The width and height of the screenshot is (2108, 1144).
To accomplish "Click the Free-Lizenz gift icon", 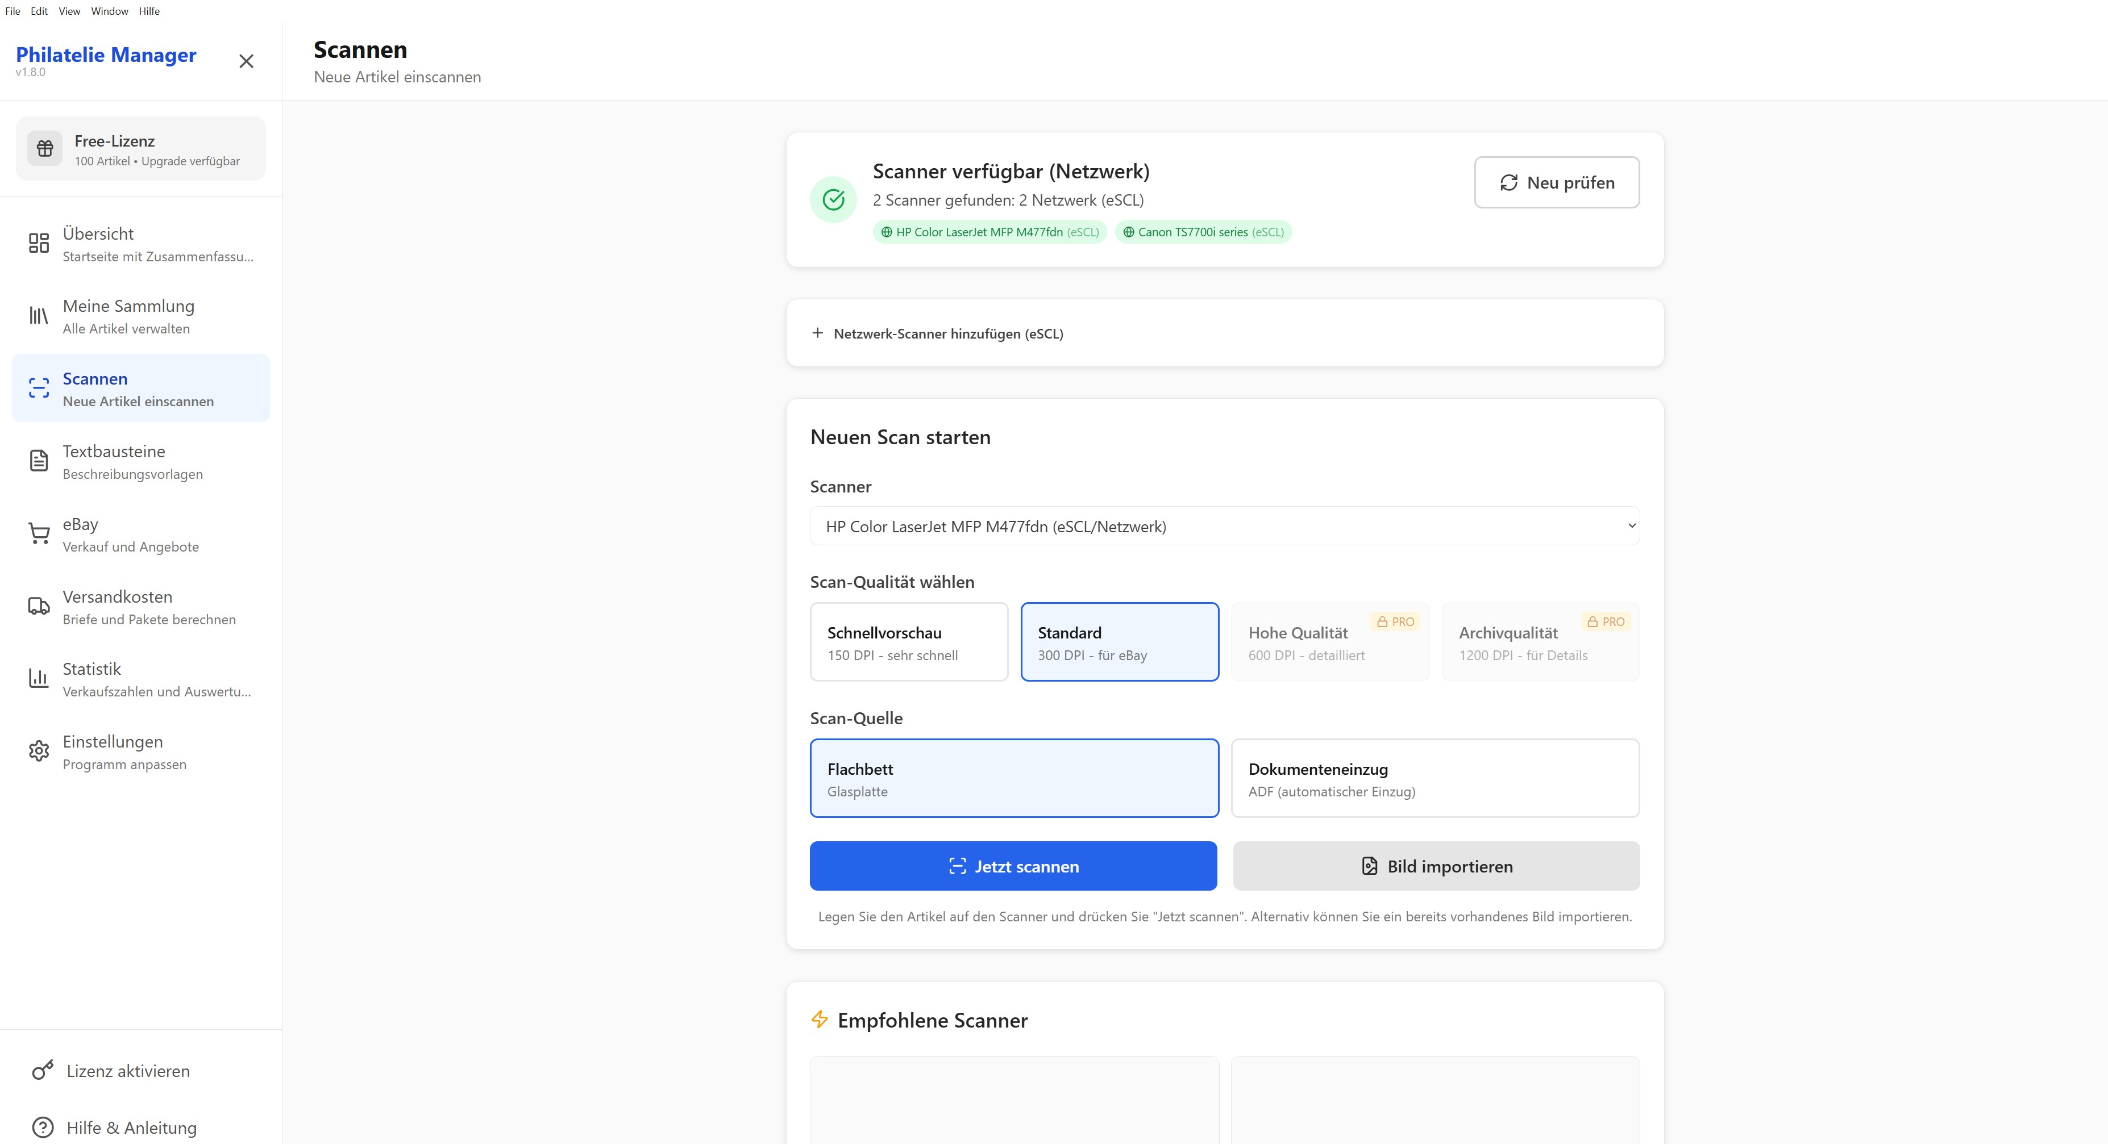I will point(44,148).
